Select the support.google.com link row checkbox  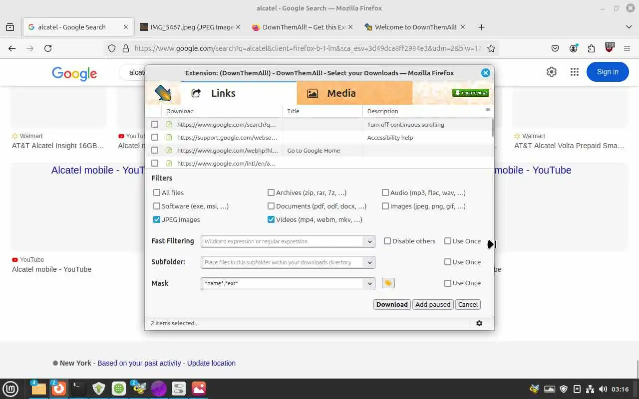155,137
